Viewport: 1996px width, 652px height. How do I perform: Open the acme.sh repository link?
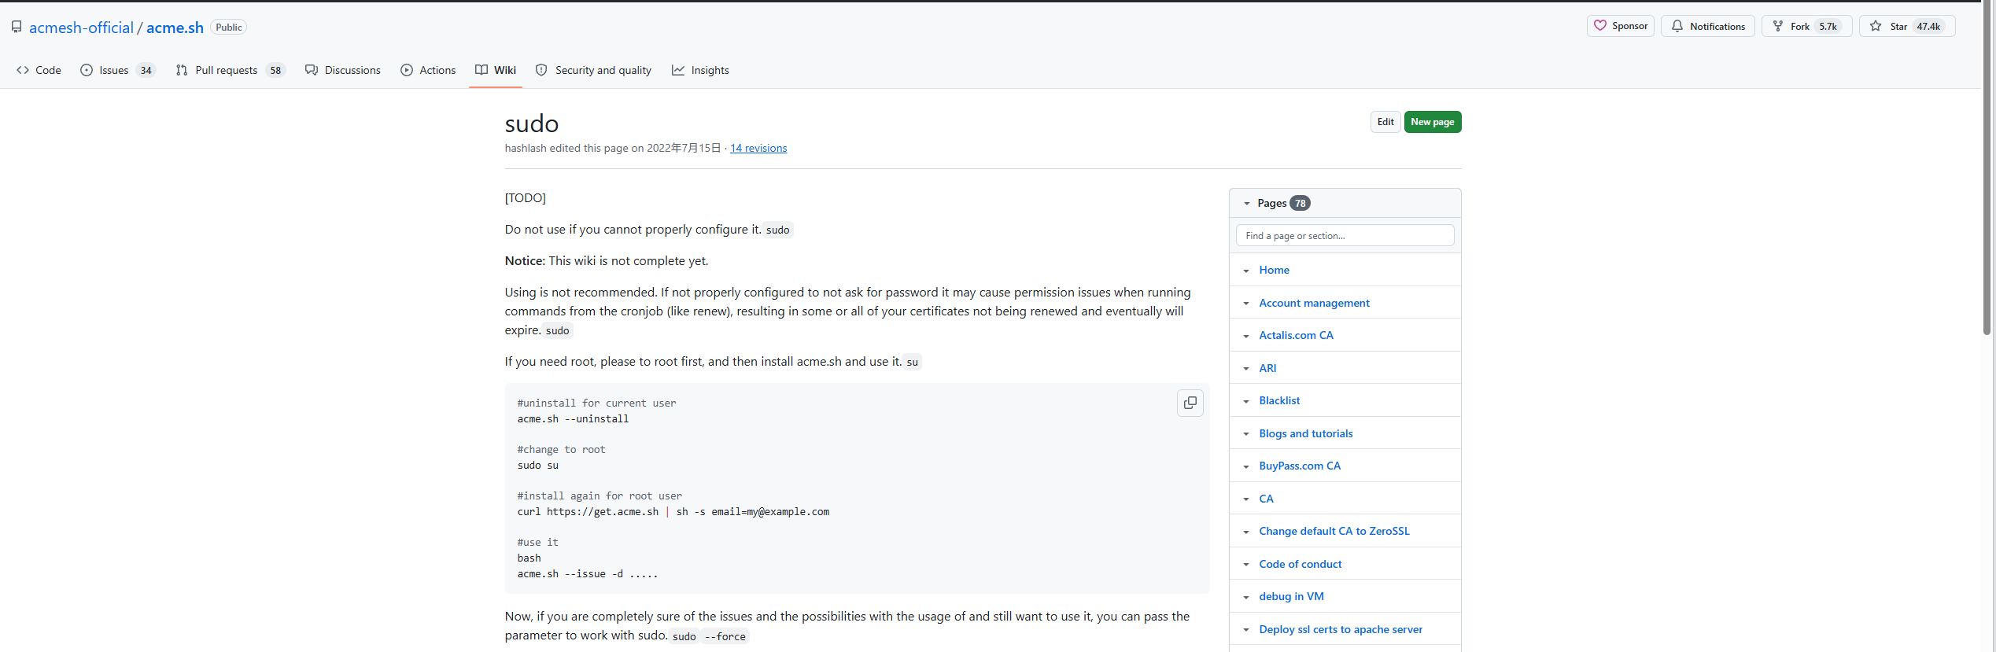175,28
